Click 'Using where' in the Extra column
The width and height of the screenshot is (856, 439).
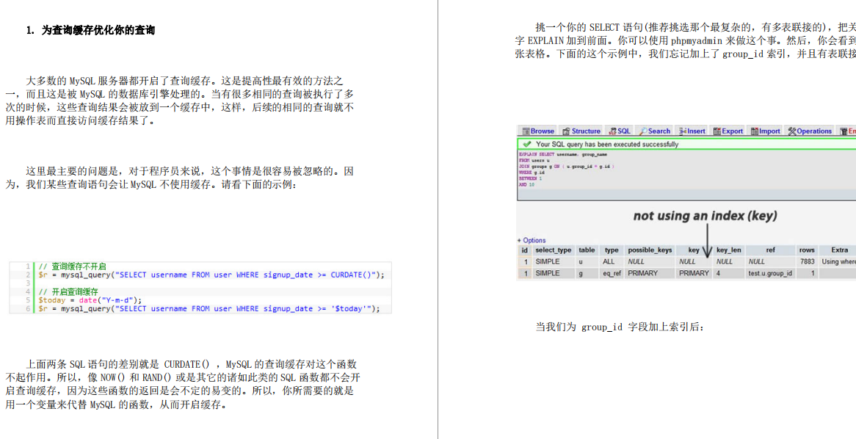click(x=838, y=262)
